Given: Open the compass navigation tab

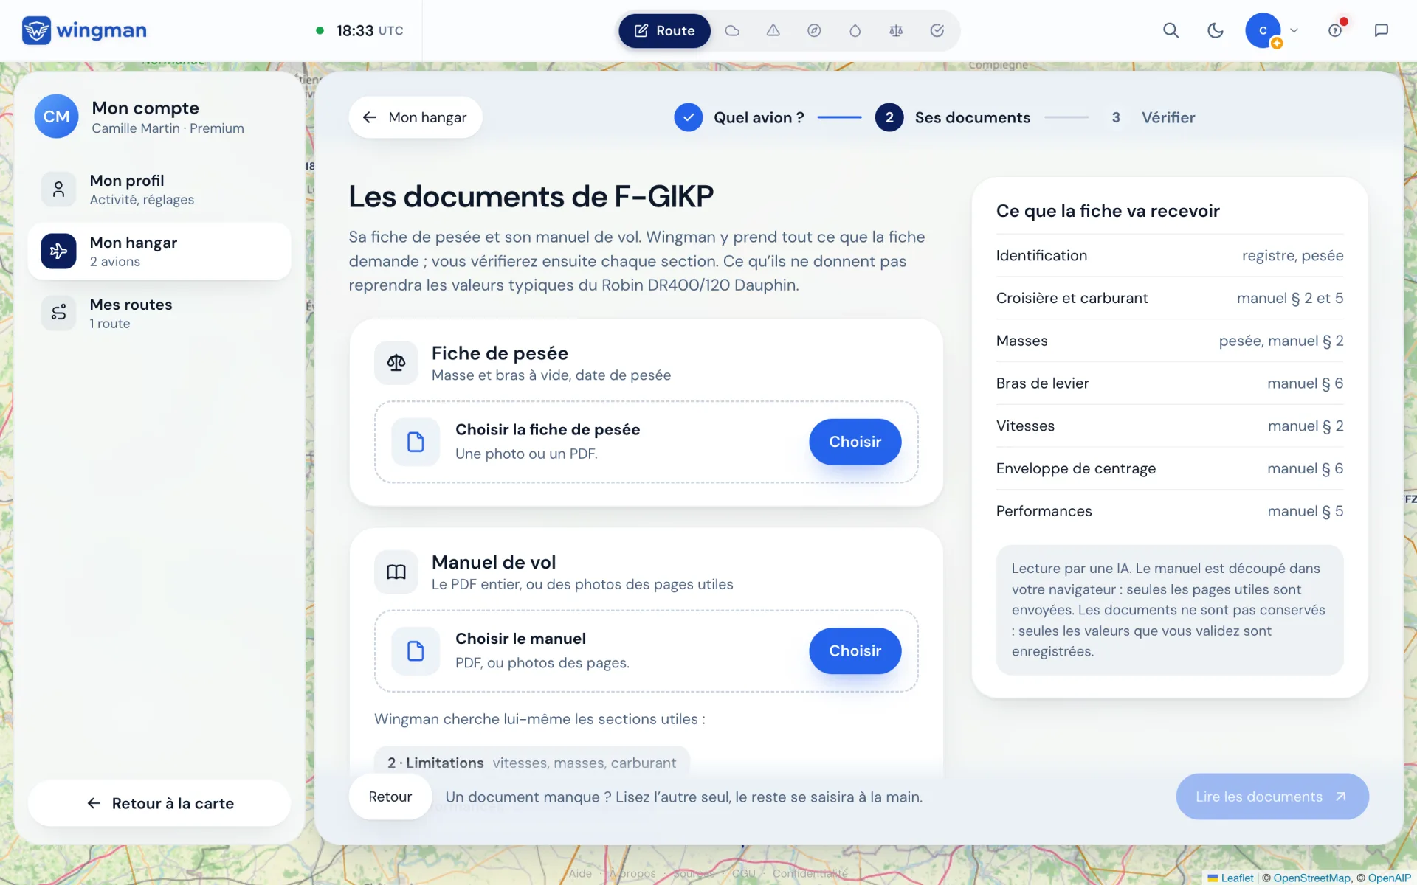Looking at the screenshot, I should 814,31.
